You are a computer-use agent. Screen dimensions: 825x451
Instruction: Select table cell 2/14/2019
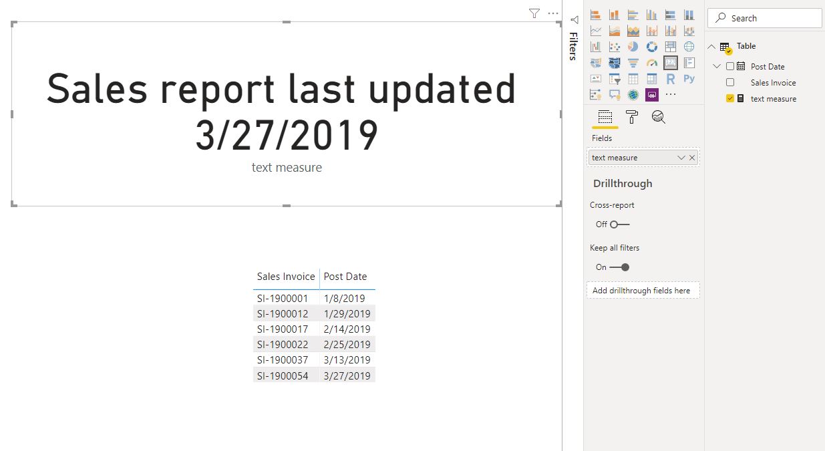(347, 329)
